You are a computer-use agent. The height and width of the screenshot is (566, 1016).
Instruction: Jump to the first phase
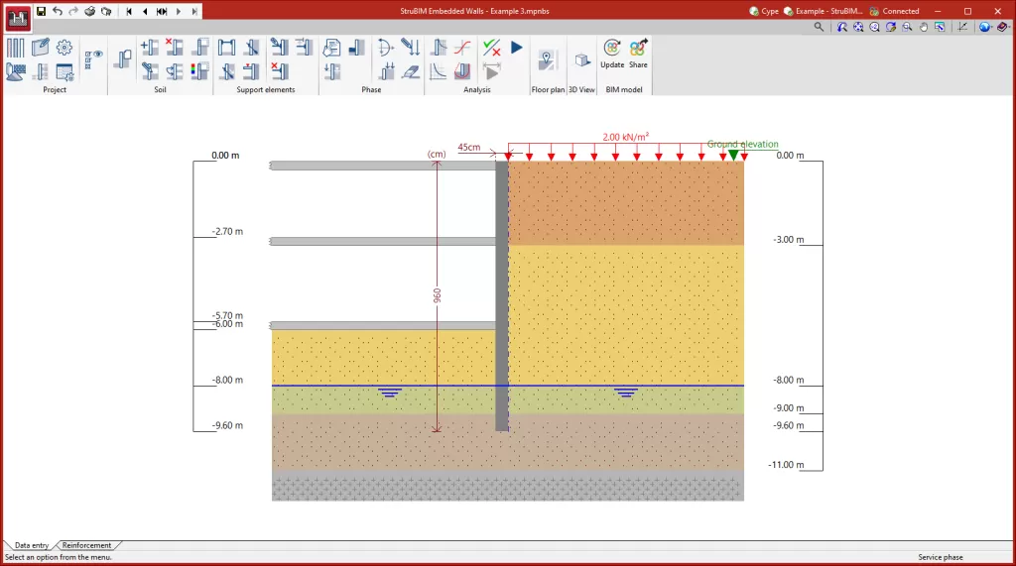tap(129, 11)
